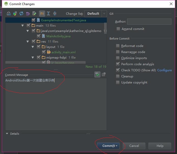Image resolution: width=177 pixels, height=154 pixels.
Task: Uncheck the MainActivity.java checkbox
Action: (39, 36)
